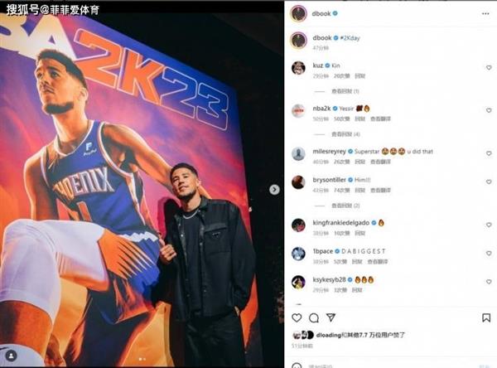This screenshot has height=368, width=497.
Task: Open dbook profile picture in header
Action: (298, 13)
